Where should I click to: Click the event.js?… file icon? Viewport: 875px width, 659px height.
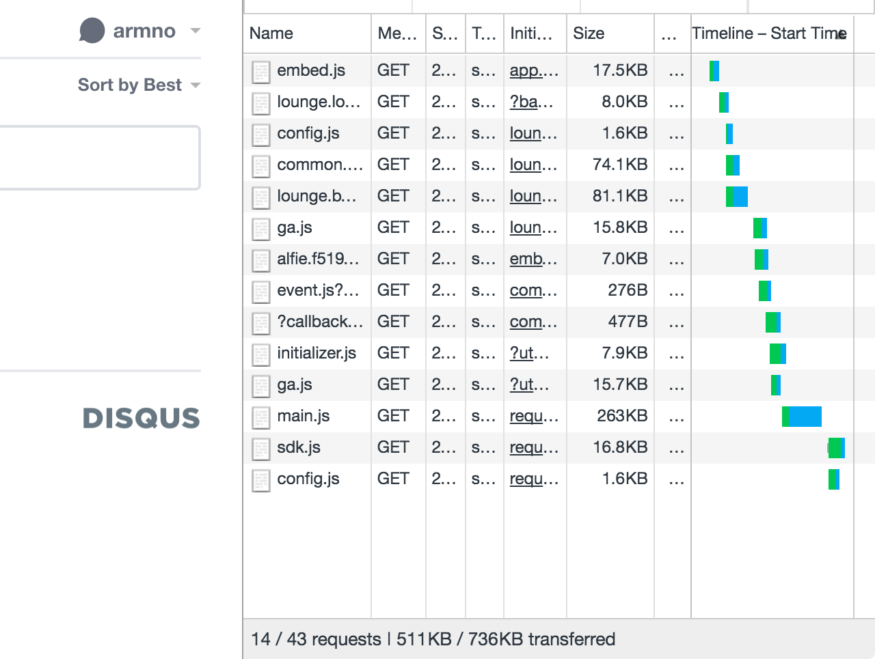click(x=261, y=292)
